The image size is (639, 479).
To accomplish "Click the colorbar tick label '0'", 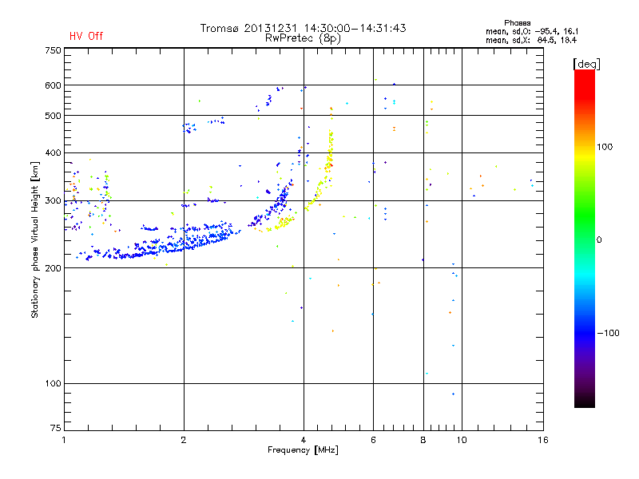I will (599, 239).
